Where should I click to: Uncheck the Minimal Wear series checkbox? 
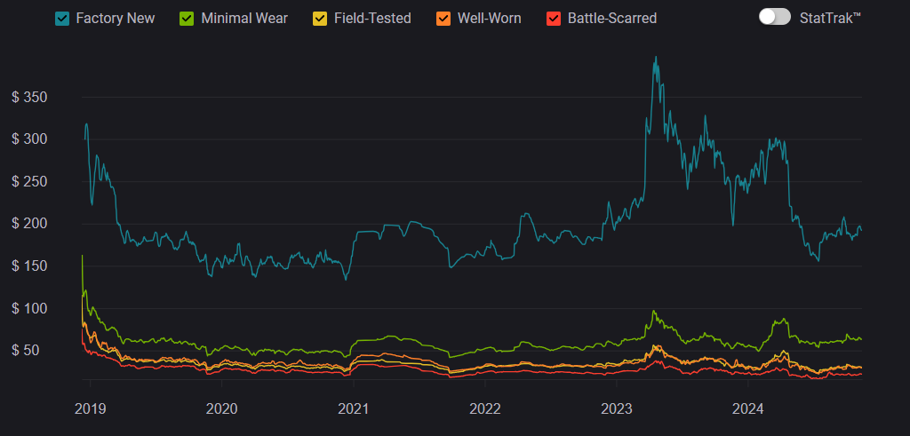pyautogui.click(x=187, y=18)
